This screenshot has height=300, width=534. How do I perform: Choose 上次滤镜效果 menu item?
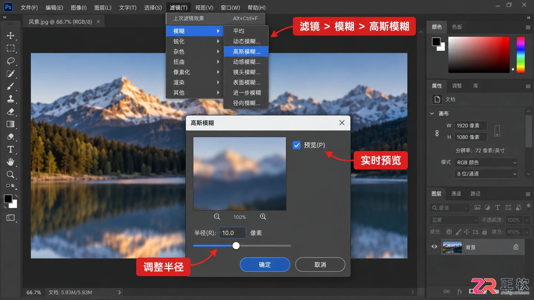215,18
